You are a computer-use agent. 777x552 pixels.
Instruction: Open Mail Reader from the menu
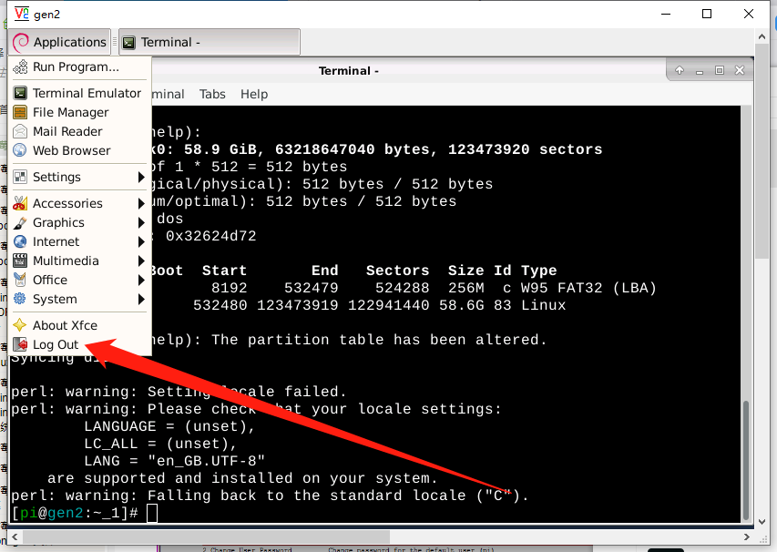pos(80,131)
